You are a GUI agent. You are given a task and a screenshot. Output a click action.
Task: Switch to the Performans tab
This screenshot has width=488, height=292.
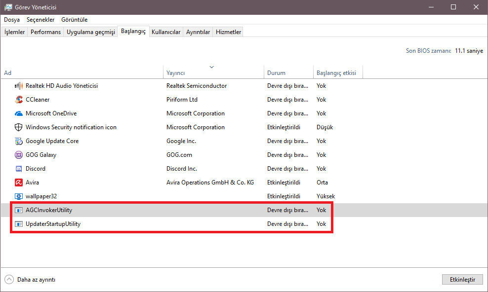point(45,32)
